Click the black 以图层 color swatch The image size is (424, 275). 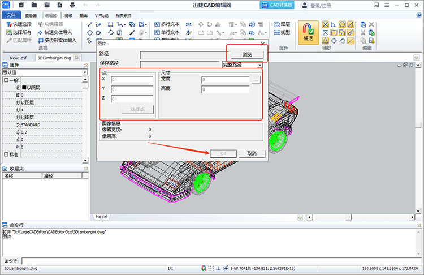[24, 88]
